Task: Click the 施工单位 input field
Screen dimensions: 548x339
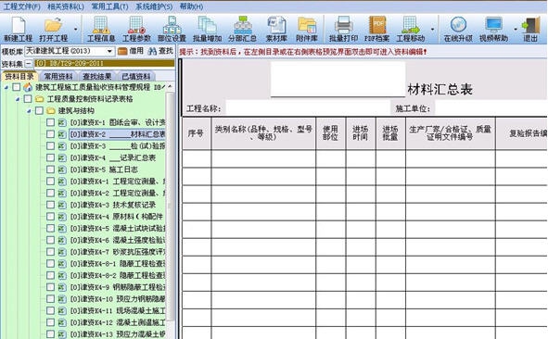Action: coord(491,107)
